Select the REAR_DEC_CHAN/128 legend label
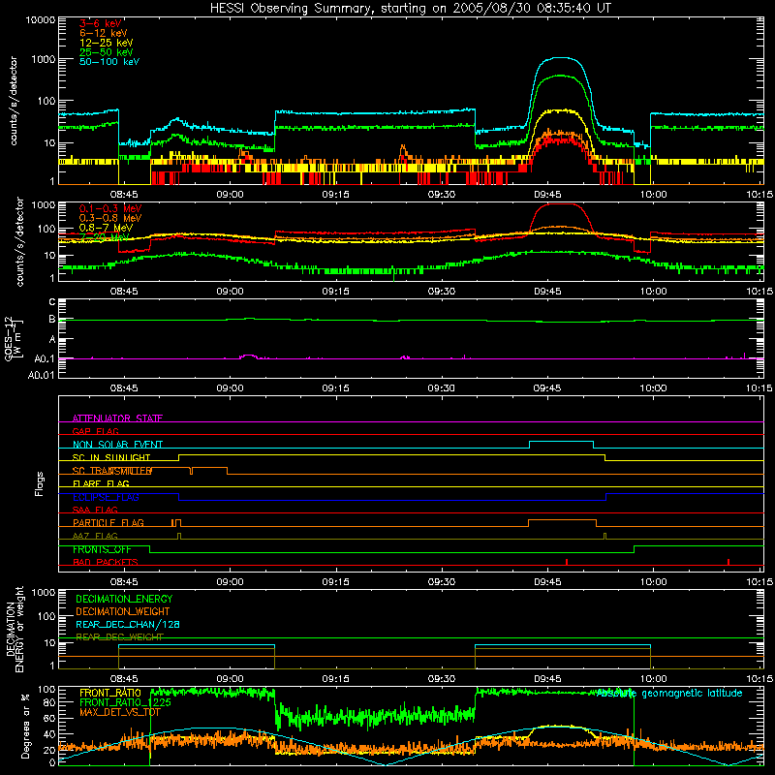This screenshot has width=775, height=775. pyautogui.click(x=128, y=624)
